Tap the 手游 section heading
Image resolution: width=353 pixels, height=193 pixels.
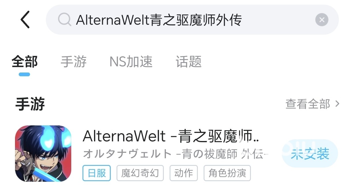click(30, 104)
